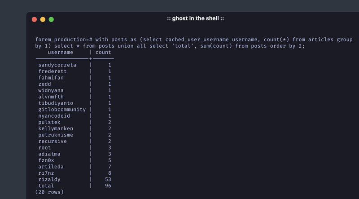
Task: Click the gitlobcommunity username entry
Action: click(62, 110)
